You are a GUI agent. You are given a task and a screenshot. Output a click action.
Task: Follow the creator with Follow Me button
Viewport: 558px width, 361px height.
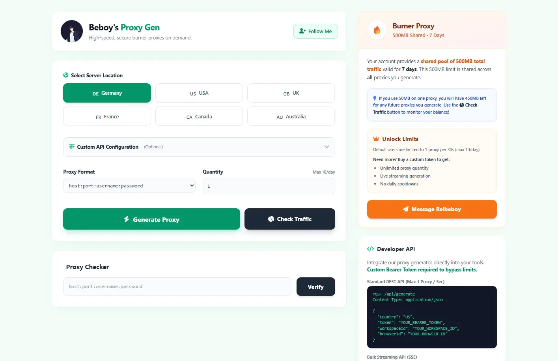[x=315, y=31]
